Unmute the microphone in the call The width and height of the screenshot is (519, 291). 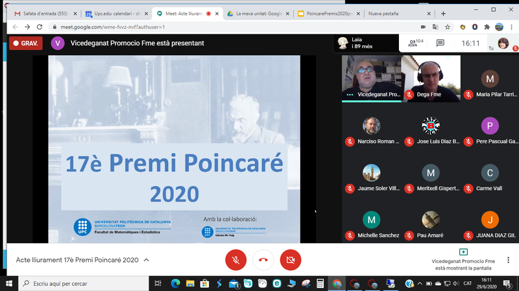click(x=235, y=260)
